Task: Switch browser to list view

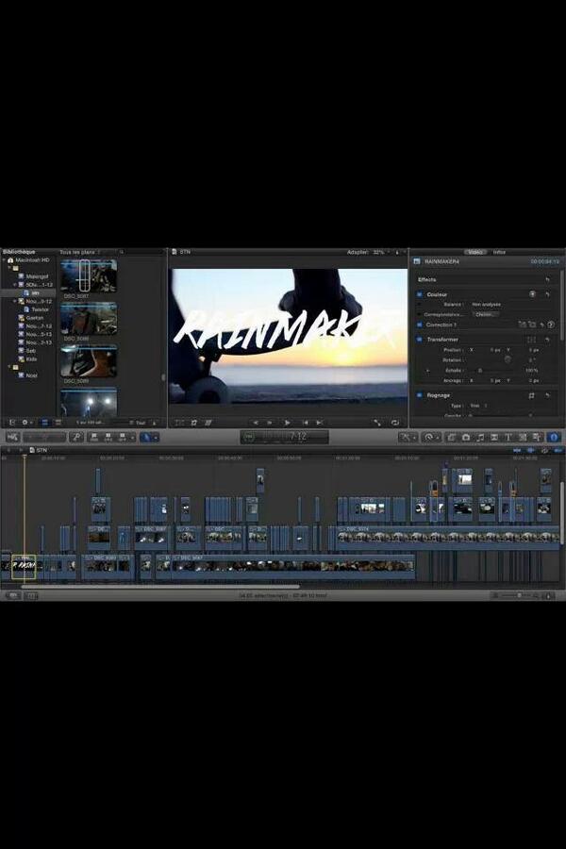Action: (x=58, y=423)
